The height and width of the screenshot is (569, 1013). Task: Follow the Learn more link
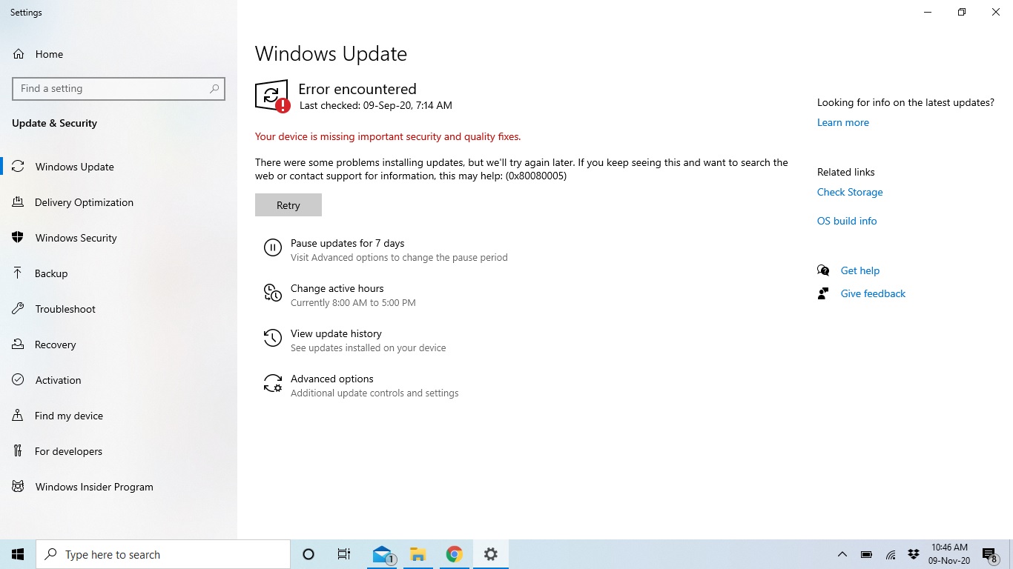843,122
